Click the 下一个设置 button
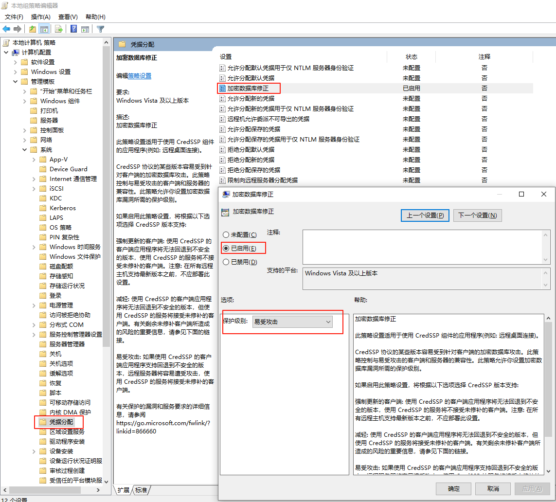 [477, 215]
